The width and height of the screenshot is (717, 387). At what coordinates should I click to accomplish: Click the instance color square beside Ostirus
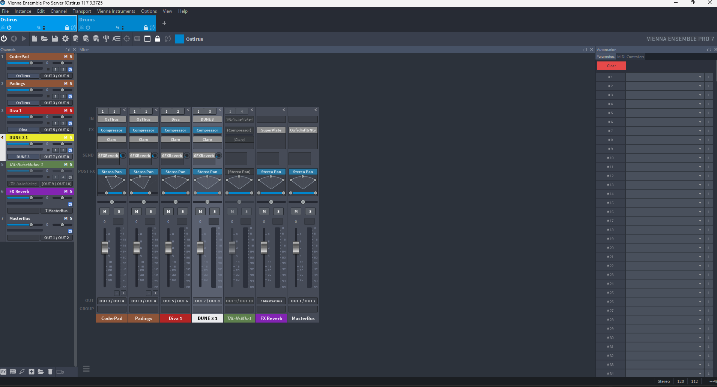(x=180, y=39)
